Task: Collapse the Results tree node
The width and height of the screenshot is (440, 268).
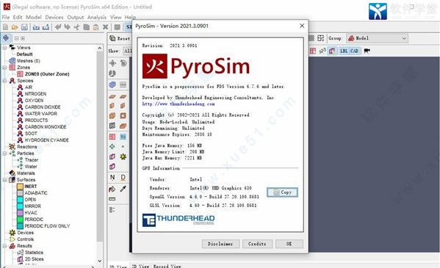Action: [4, 246]
